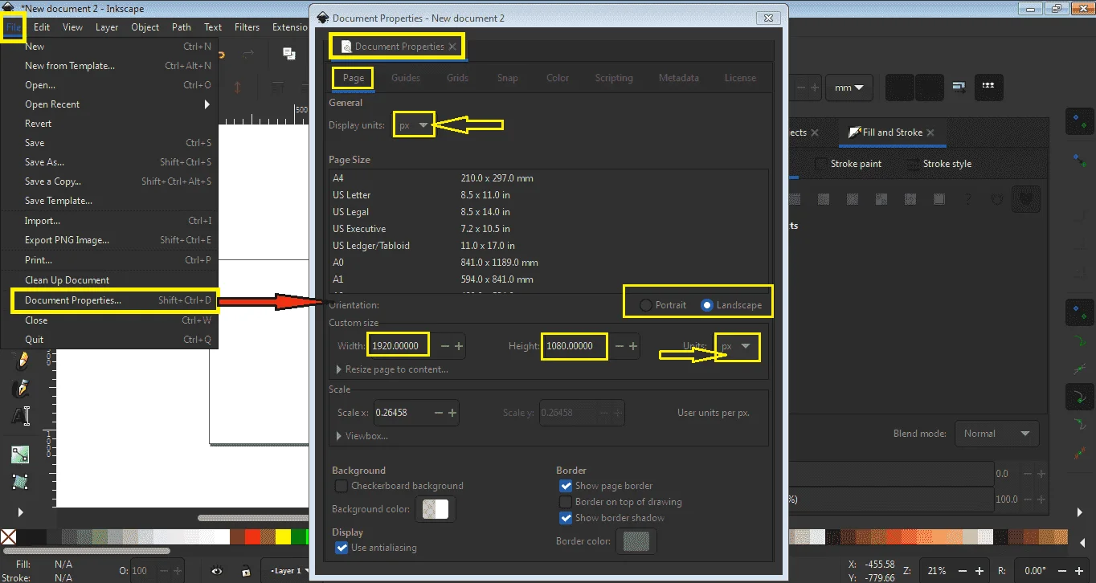The image size is (1096, 583).
Task: Open the custom size Units px dropdown
Action: [x=737, y=346]
